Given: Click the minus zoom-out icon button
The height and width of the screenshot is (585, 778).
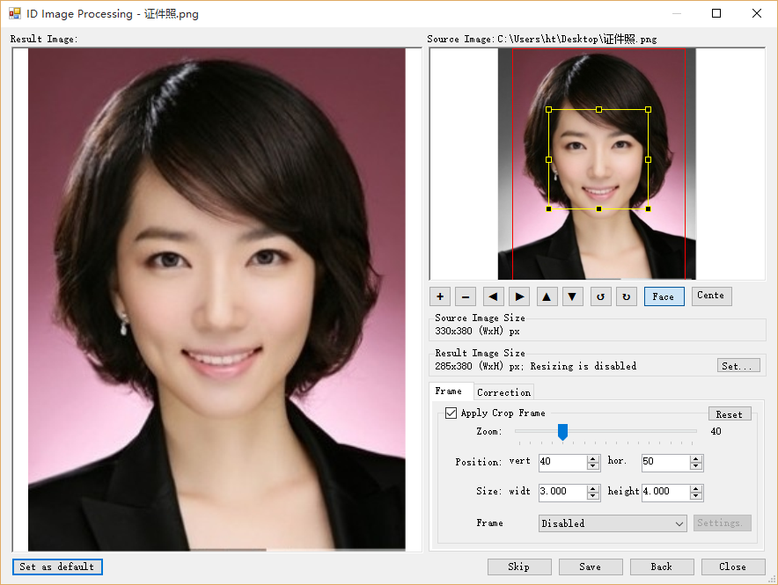Looking at the screenshot, I should click(x=466, y=296).
